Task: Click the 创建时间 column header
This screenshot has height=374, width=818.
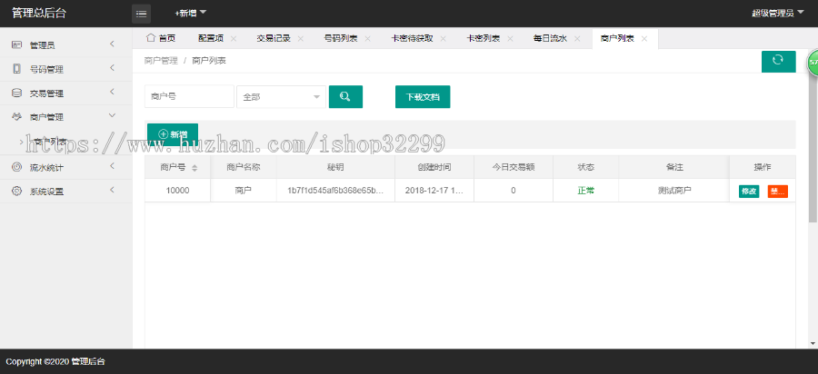Action: point(434,168)
